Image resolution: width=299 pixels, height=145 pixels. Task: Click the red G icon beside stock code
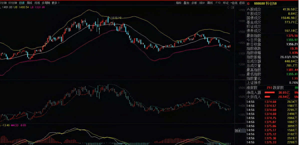248,3
